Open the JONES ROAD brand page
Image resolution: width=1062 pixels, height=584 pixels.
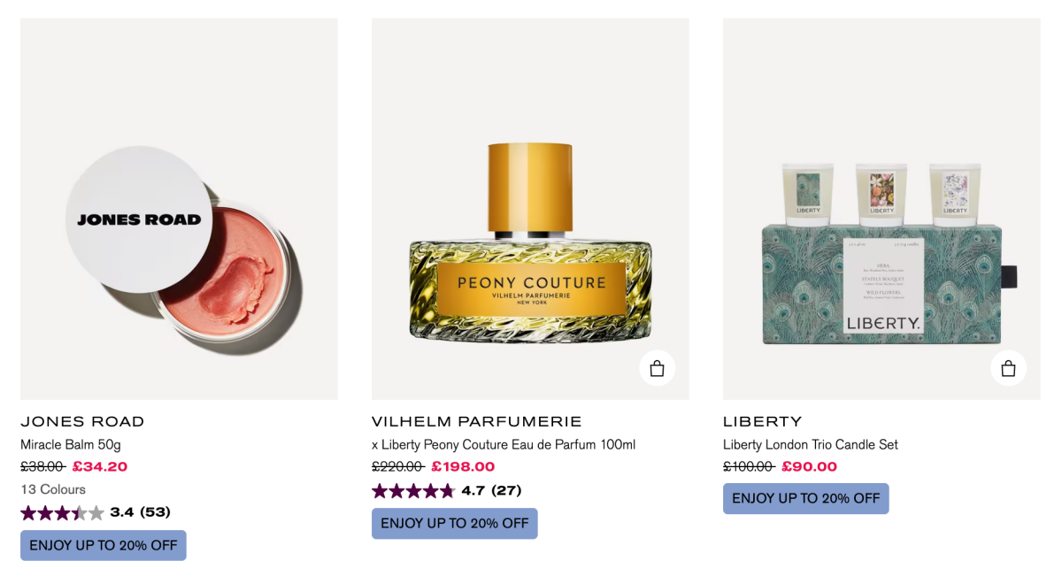(82, 421)
